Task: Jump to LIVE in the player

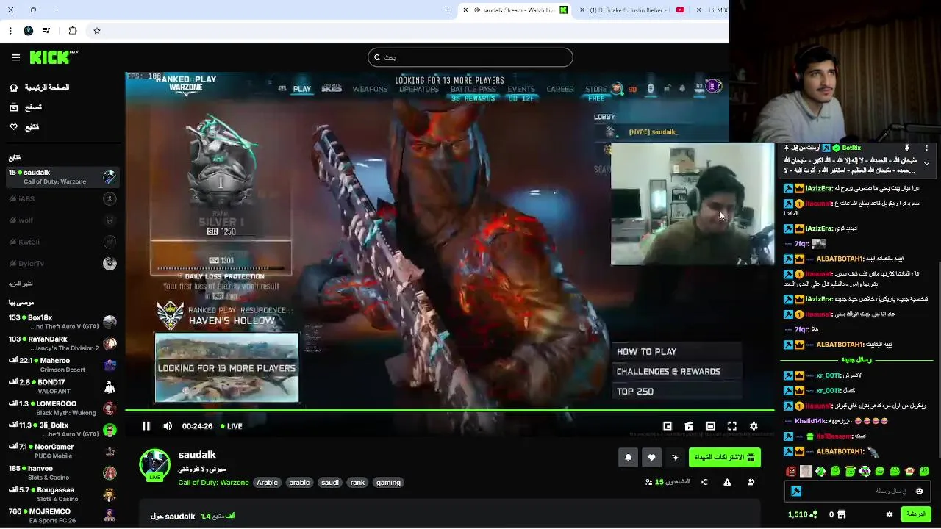Action: (232, 426)
